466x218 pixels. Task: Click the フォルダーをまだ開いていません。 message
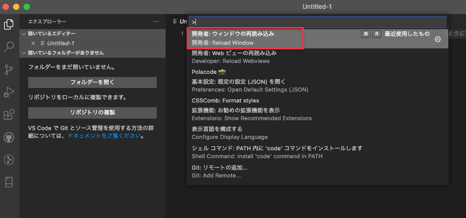pyautogui.click(x=72, y=68)
